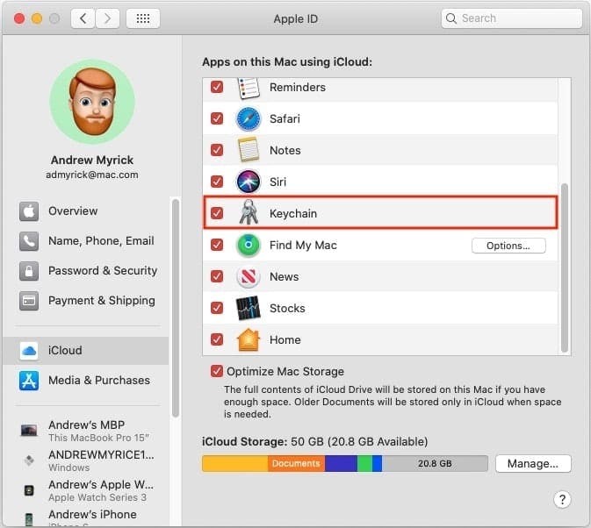Open Find My Mac Options
The width and height of the screenshot is (591, 528).
[508, 246]
